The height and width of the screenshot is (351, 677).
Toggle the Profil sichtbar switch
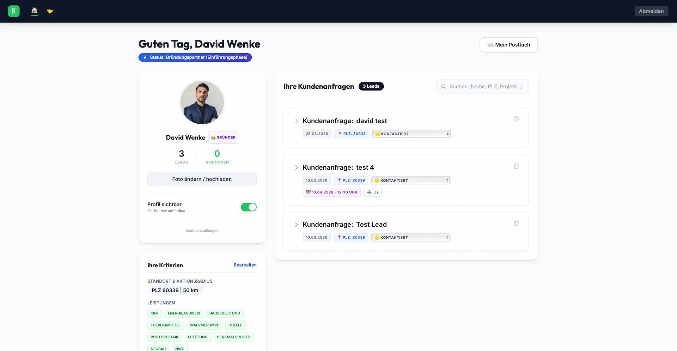249,207
